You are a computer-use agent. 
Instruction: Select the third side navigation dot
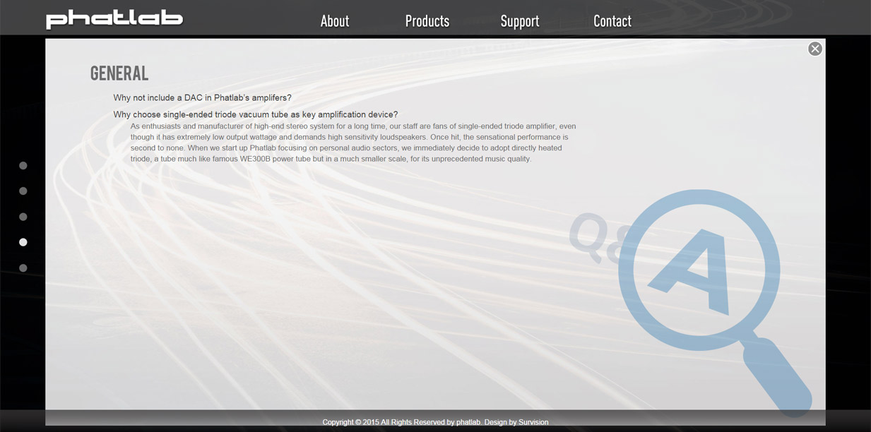click(x=23, y=217)
